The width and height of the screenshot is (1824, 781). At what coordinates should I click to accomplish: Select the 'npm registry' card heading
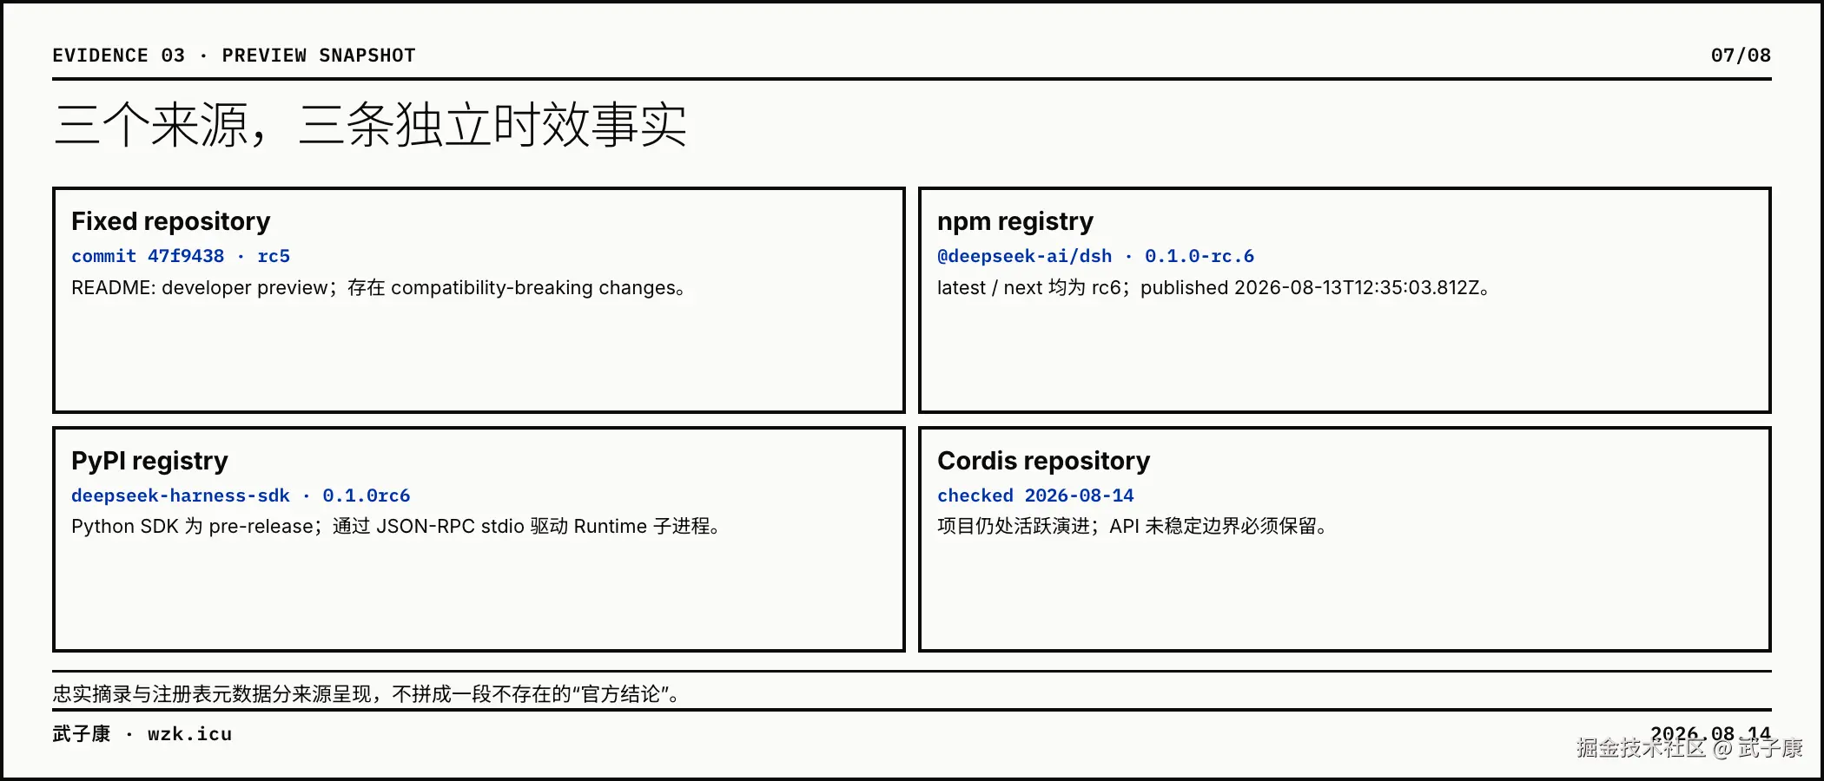coord(1015,221)
